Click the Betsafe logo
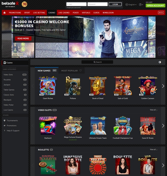 pyautogui.click(x=10, y=4)
